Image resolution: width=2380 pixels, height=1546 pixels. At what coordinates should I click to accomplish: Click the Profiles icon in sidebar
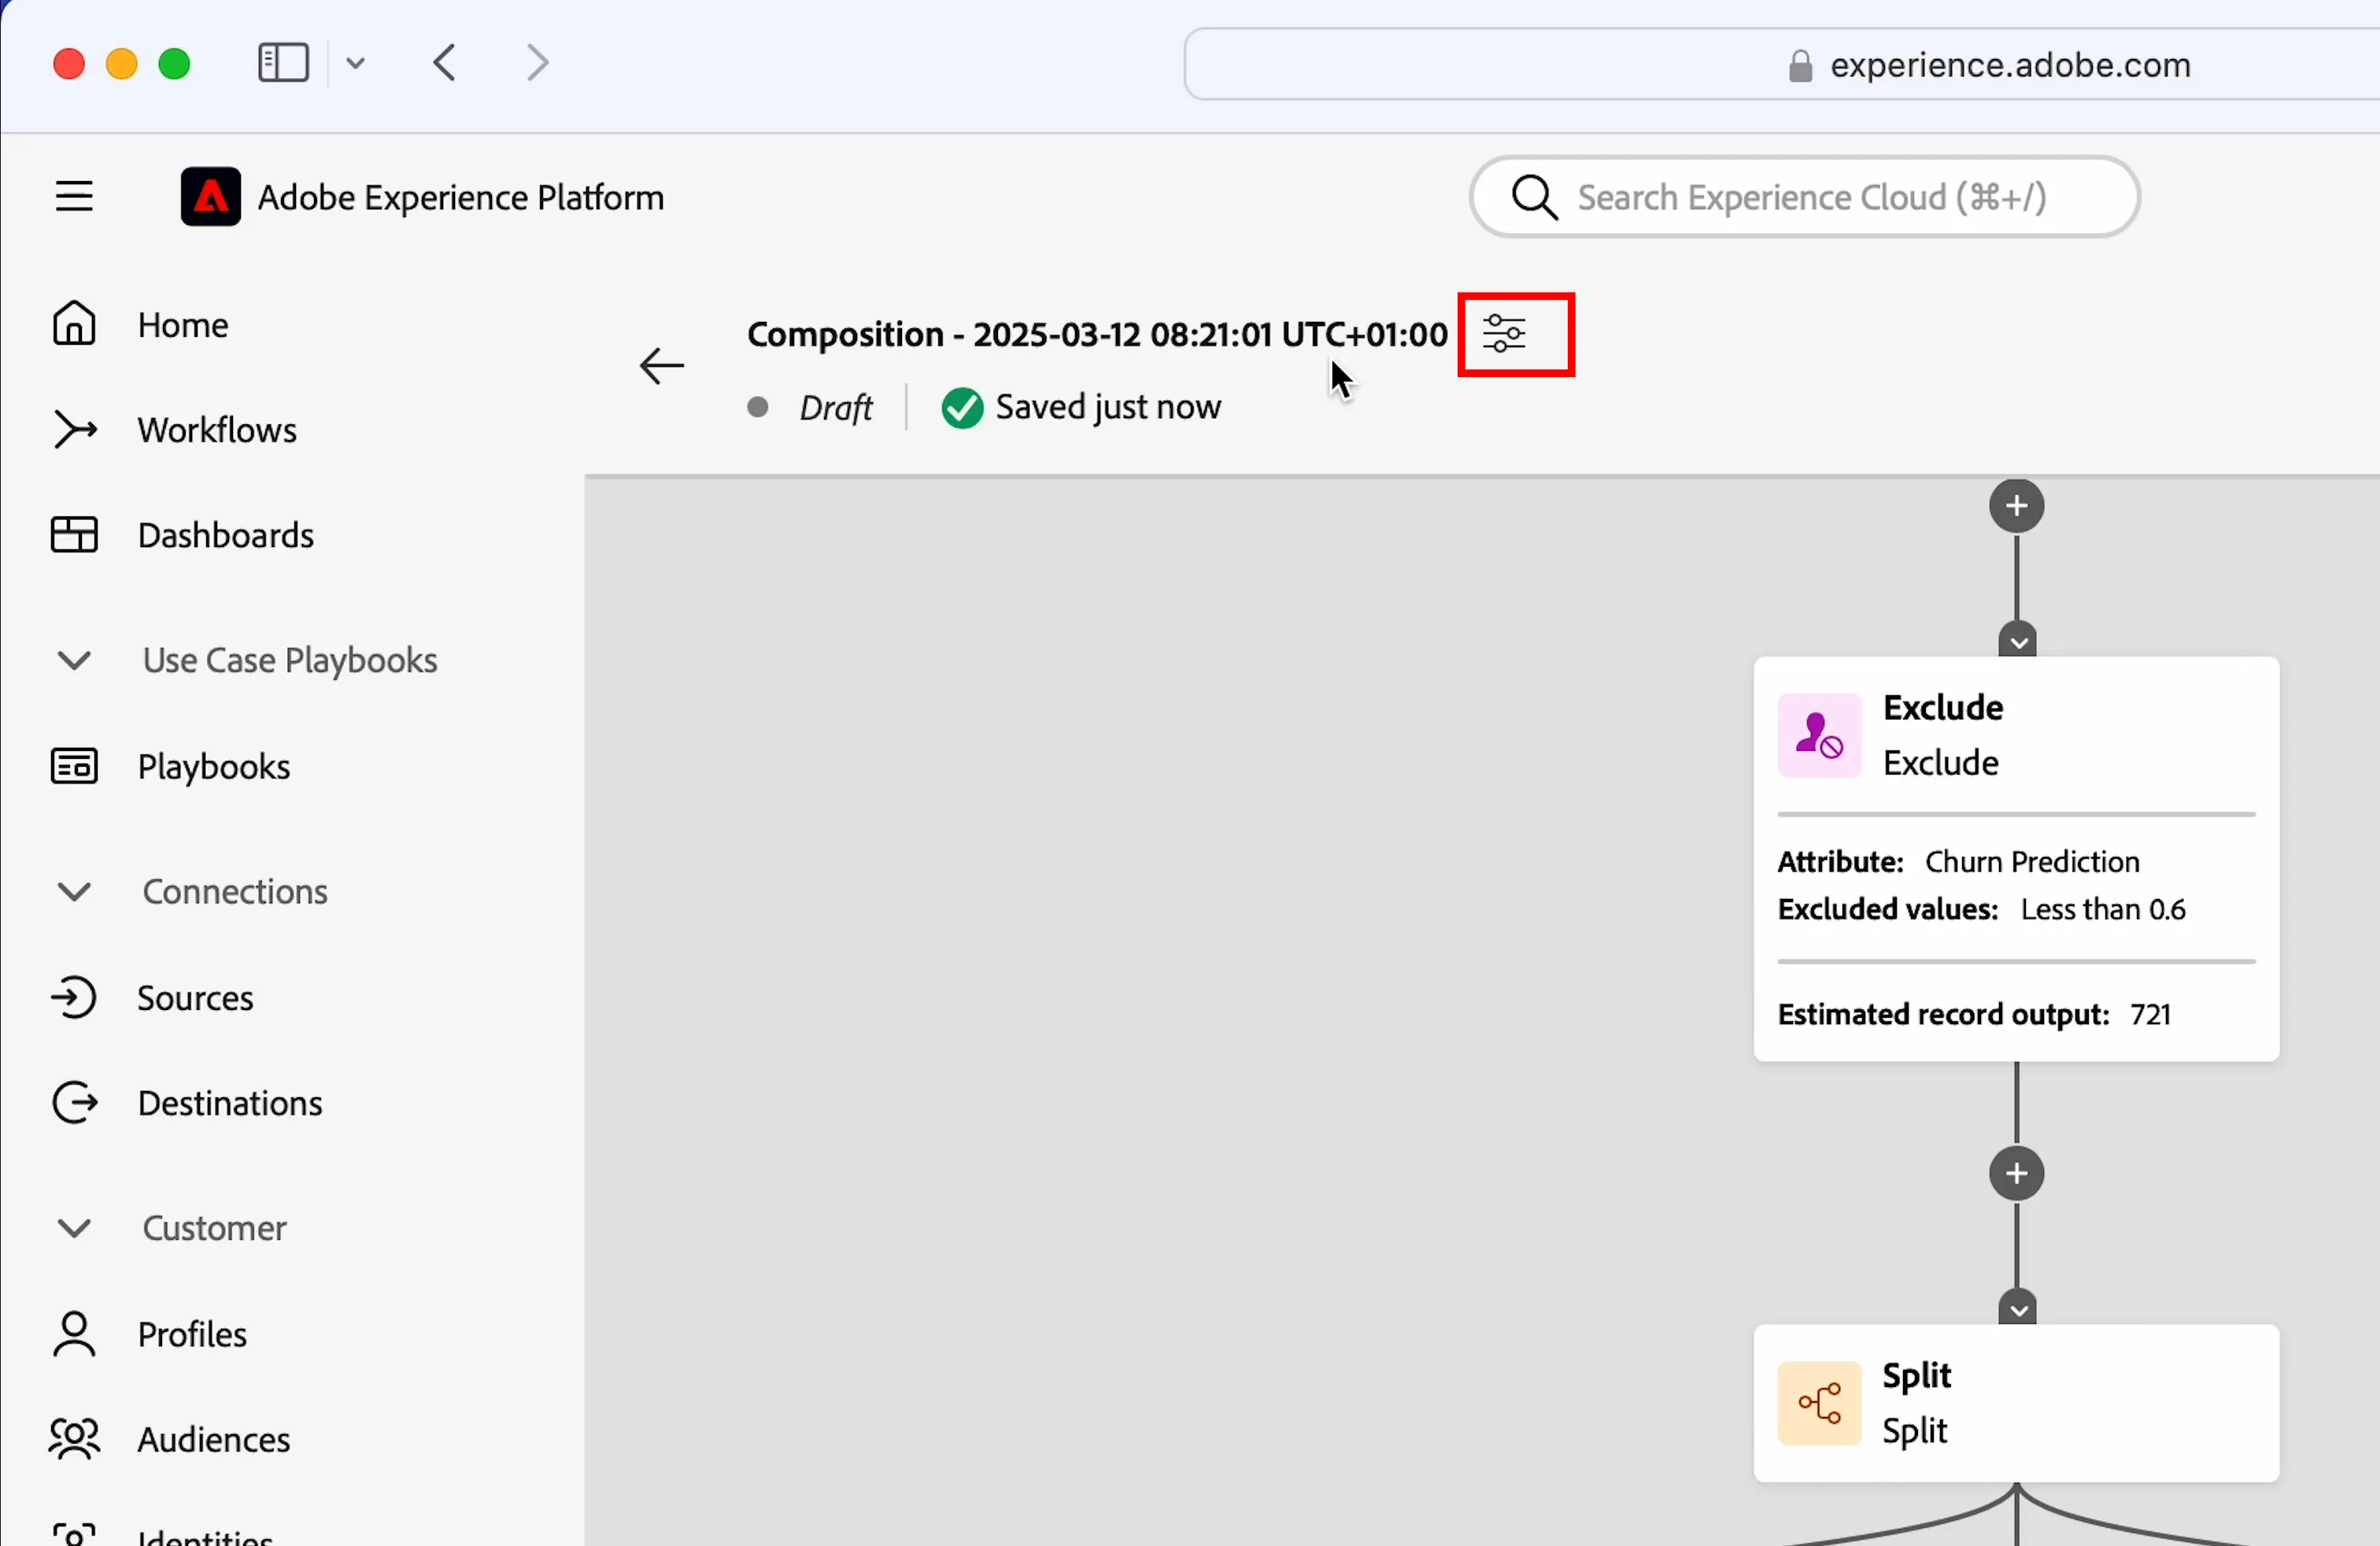coord(74,1334)
